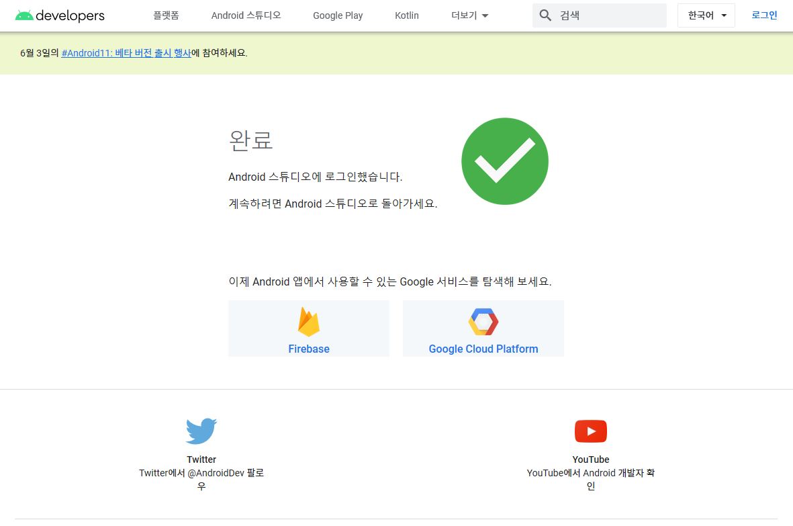Open the 한국어 language selector

click(706, 15)
